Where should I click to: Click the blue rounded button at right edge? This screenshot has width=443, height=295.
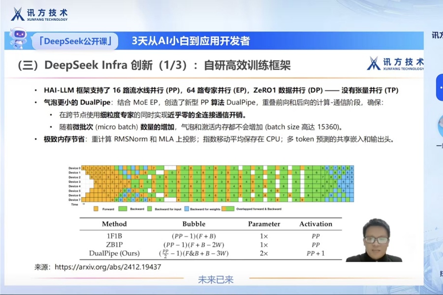point(439,88)
